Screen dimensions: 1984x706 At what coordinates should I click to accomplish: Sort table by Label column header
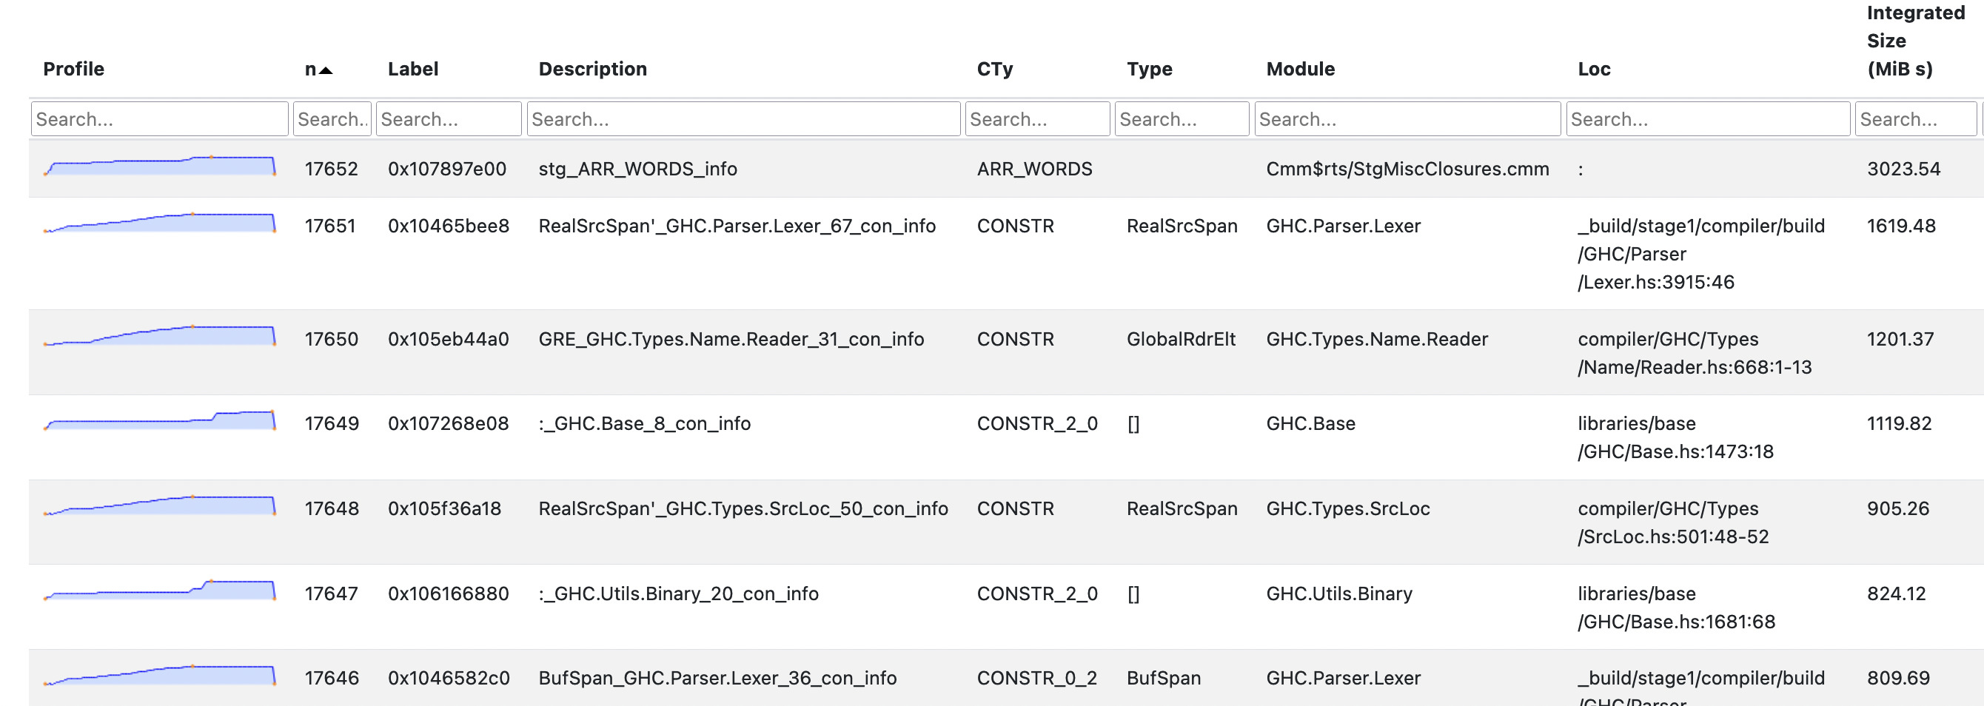[413, 70]
